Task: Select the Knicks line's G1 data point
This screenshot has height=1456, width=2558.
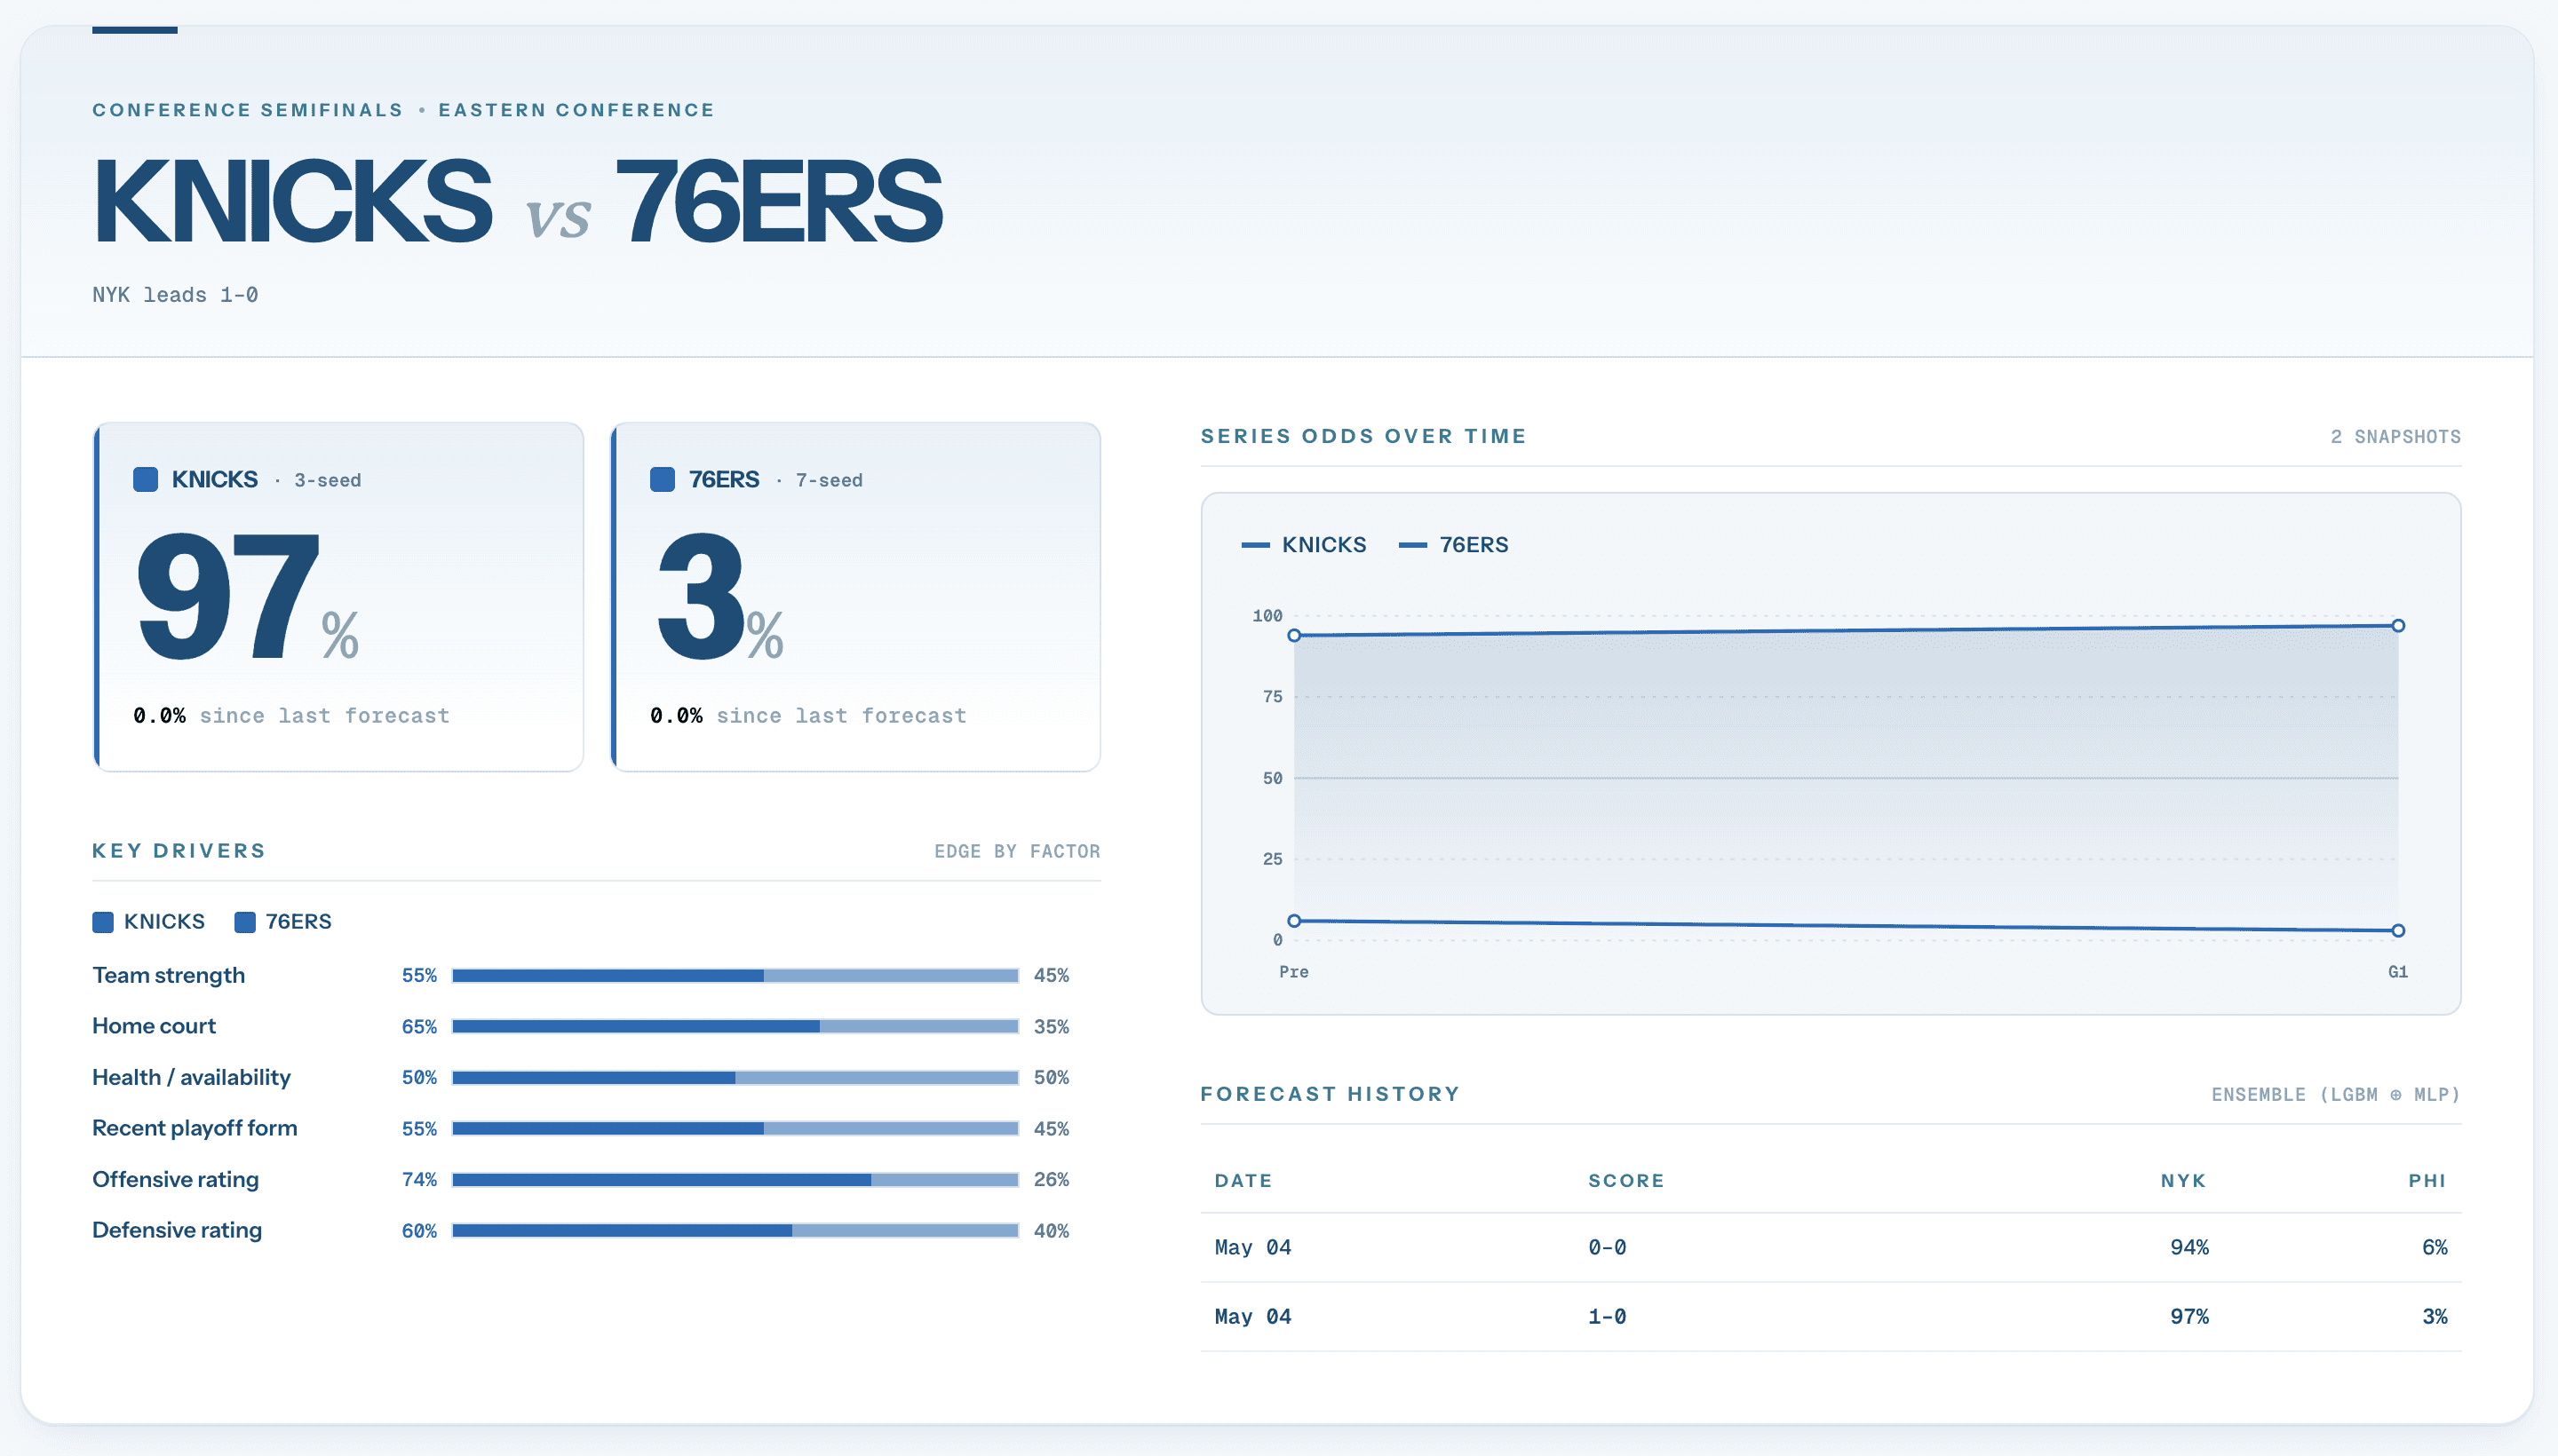Action: pos(2398,626)
